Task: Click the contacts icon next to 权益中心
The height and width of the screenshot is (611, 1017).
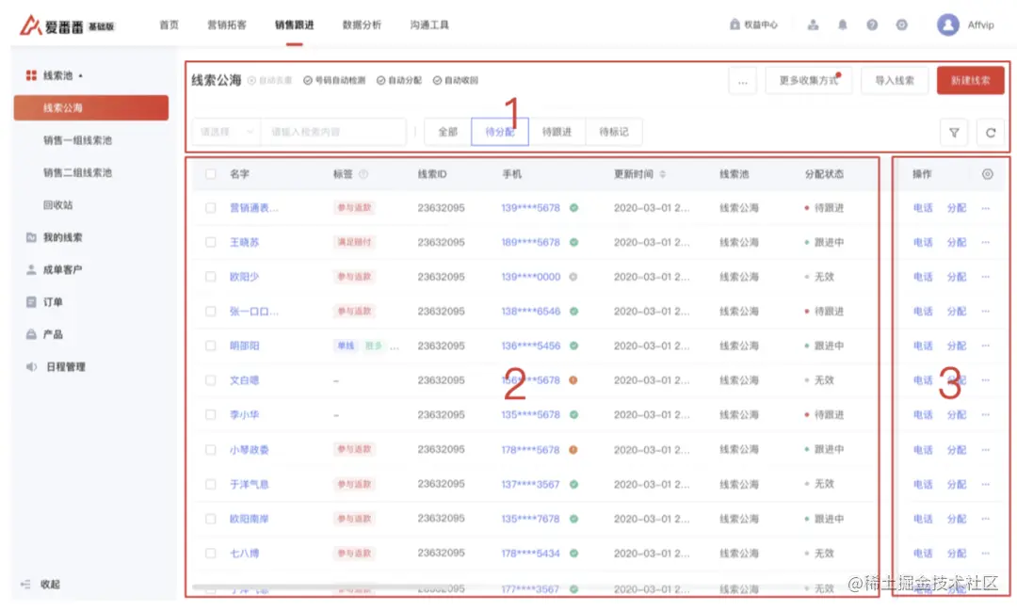Action: 813,25
